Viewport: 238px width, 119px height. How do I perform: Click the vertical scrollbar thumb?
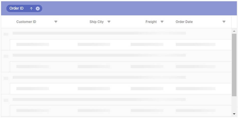coord(234,65)
